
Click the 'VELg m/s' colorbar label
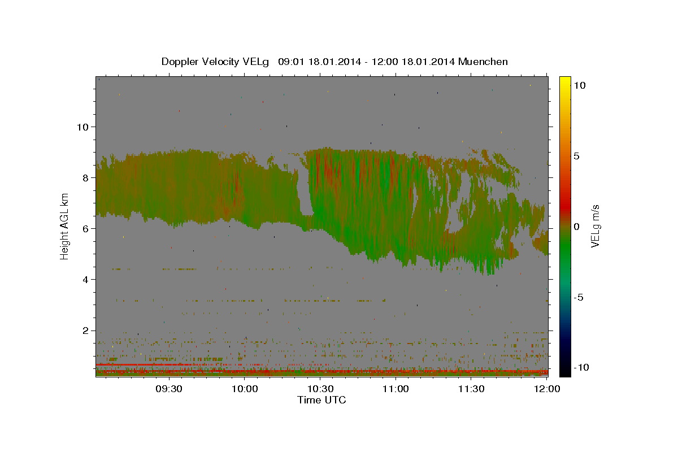point(596,225)
